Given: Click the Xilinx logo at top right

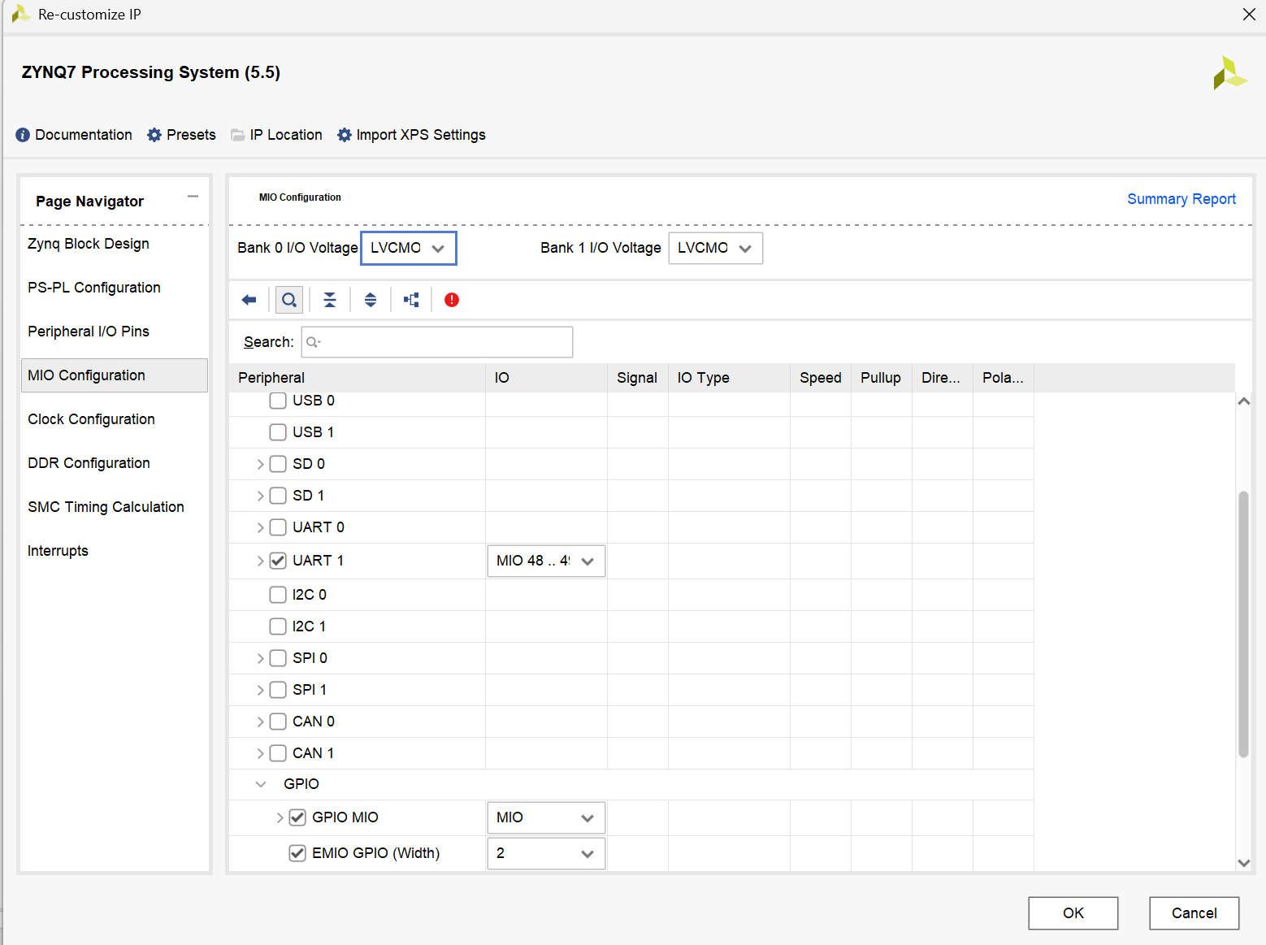Looking at the screenshot, I should [x=1230, y=73].
